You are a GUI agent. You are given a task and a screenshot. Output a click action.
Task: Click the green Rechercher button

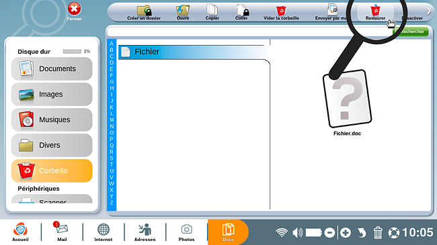click(x=411, y=32)
